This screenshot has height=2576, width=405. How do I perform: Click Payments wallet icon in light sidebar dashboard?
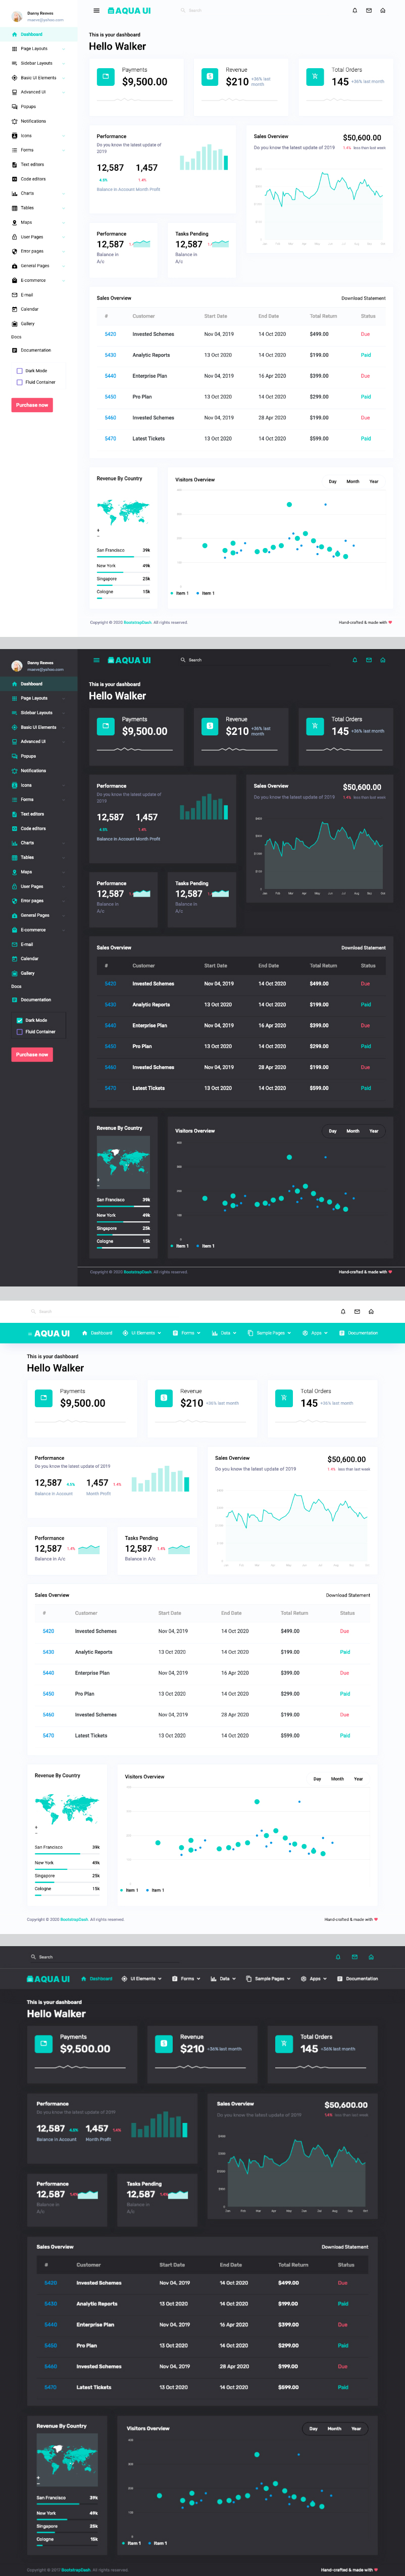coord(106,76)
